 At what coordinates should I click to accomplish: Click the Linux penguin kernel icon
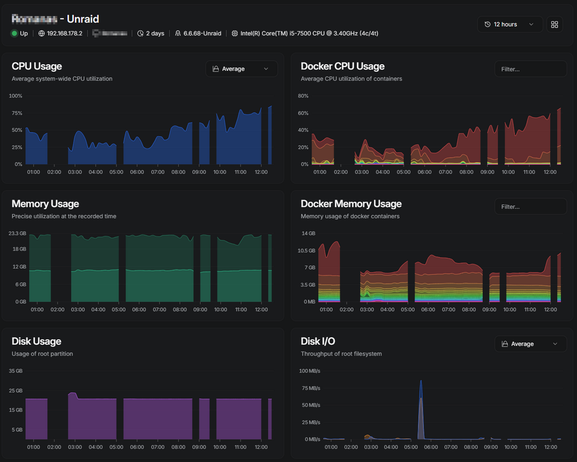178,33
